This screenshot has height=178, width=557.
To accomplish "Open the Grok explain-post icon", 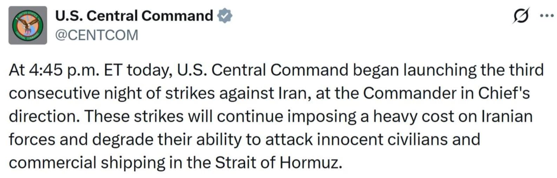I will 521,16.
